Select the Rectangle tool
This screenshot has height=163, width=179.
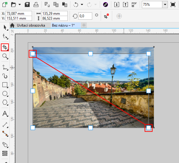(x=5, y=85)
